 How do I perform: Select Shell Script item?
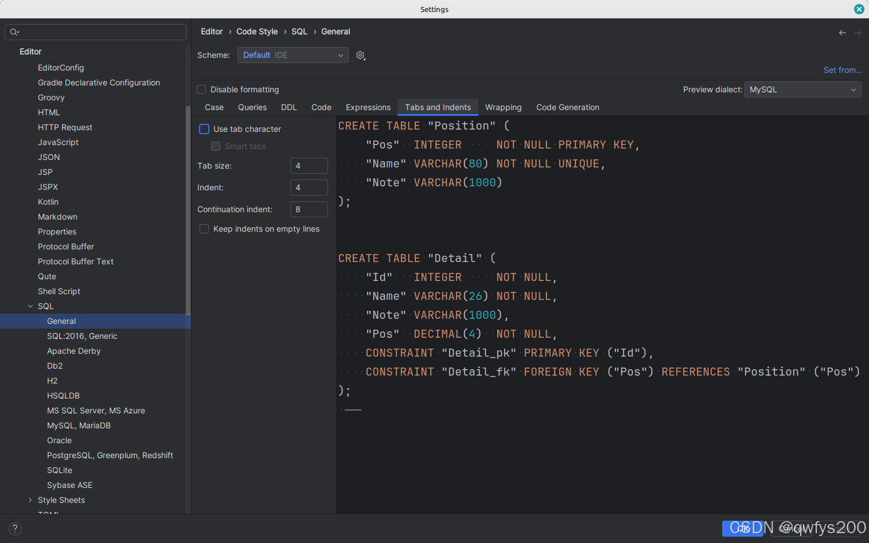click(x=59, y=291)
